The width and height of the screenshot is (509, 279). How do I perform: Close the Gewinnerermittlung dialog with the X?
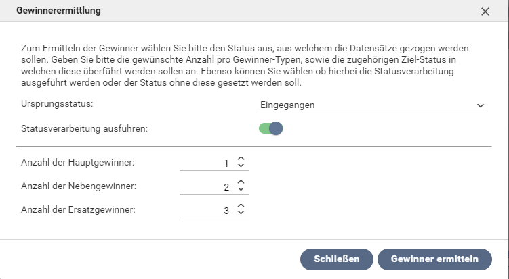[x=485, y=11]
